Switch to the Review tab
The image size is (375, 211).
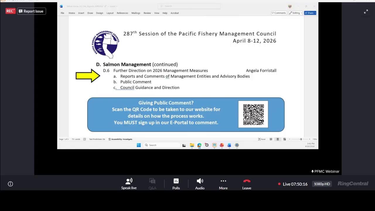pyautogui.click(x=147, y=13)
